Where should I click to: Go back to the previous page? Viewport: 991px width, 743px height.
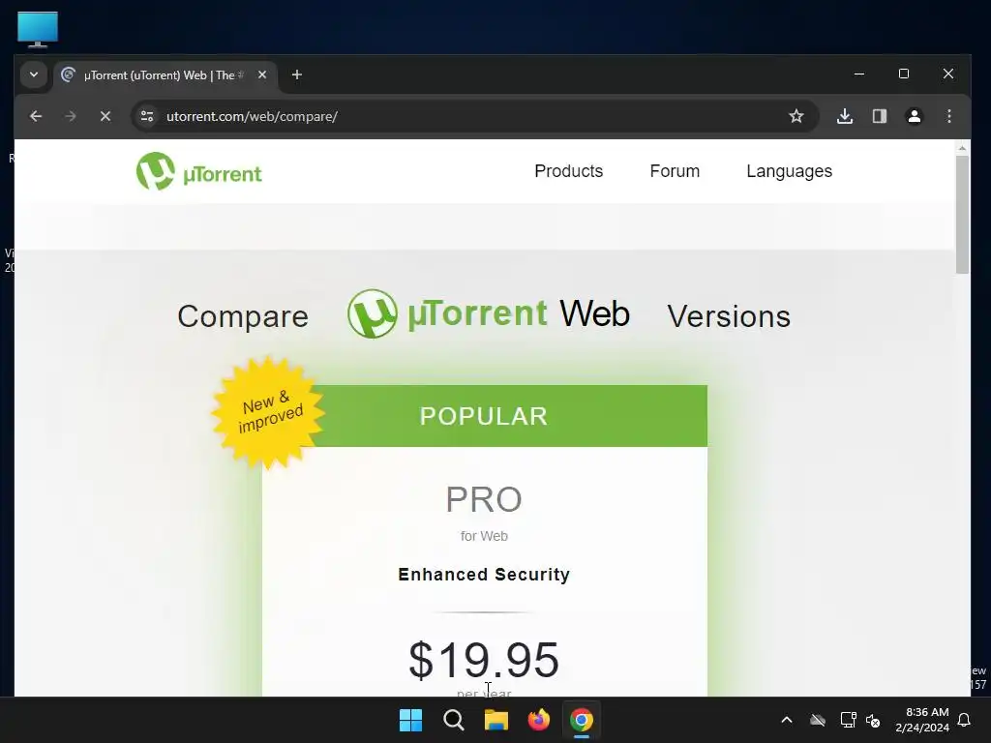coord(36,116)
